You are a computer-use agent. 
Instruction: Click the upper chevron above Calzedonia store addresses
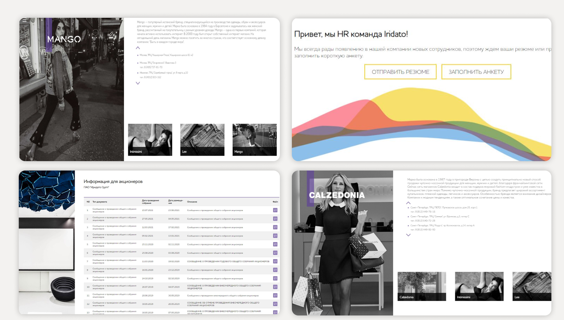pos(408,203)
